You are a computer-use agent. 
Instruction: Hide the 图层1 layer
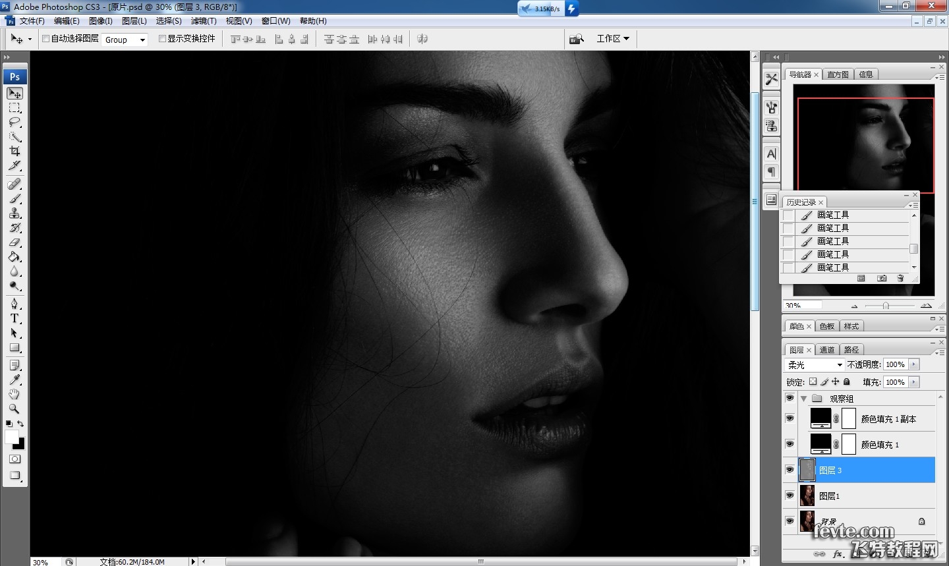click(790, 495)
